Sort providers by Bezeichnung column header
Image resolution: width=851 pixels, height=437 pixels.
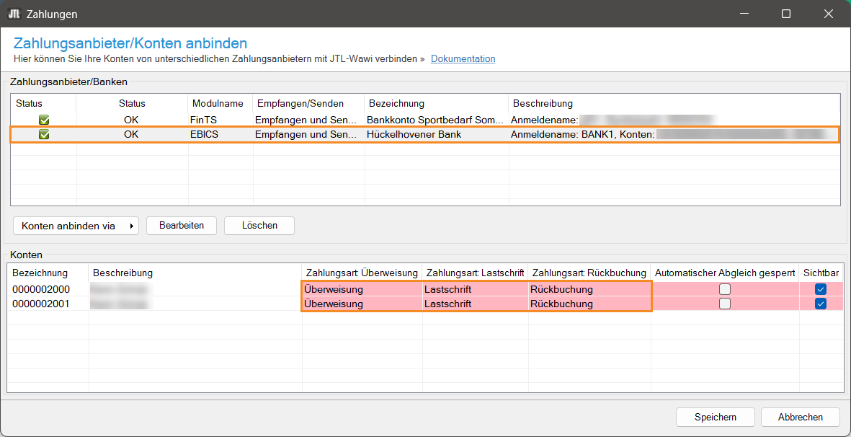pyautogui.click(x=396, y=103)
